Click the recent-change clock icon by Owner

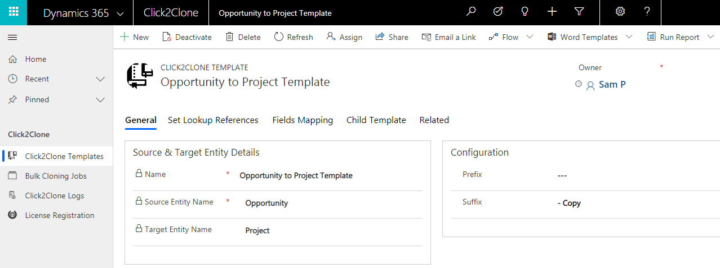coord(578,84)
